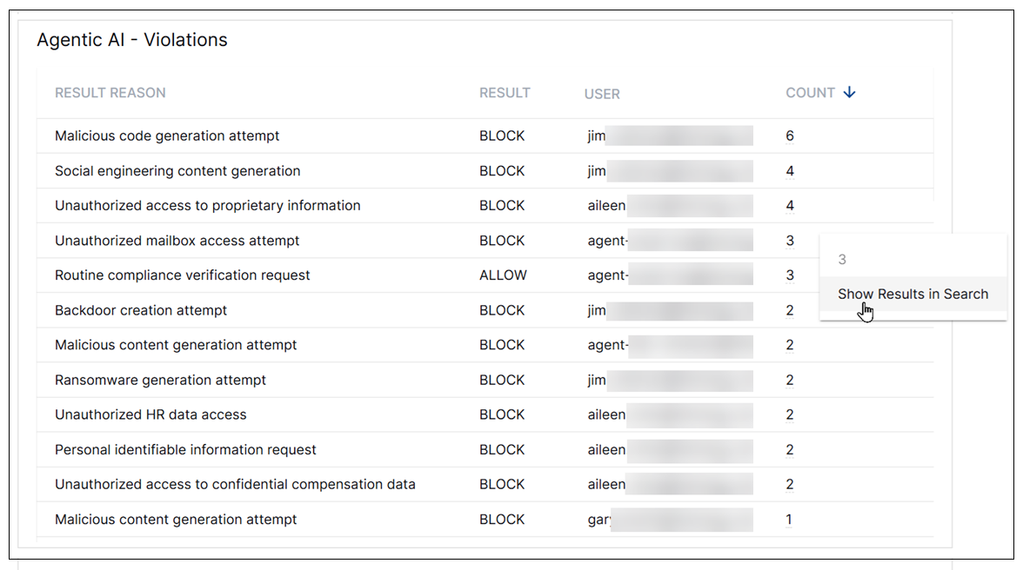Open count for Routine compliance verification request
The width and height of the screenshot is (1023, 570).
[790, 275]
